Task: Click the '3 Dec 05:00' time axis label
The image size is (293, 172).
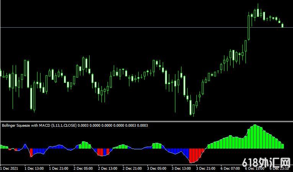Action: (157, 168)
